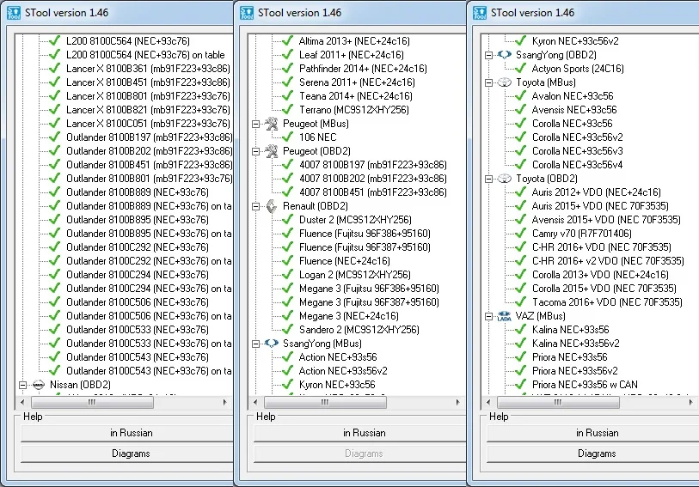Select 'Logan 2 (MC9S12XHY256)'

(355, 275)
